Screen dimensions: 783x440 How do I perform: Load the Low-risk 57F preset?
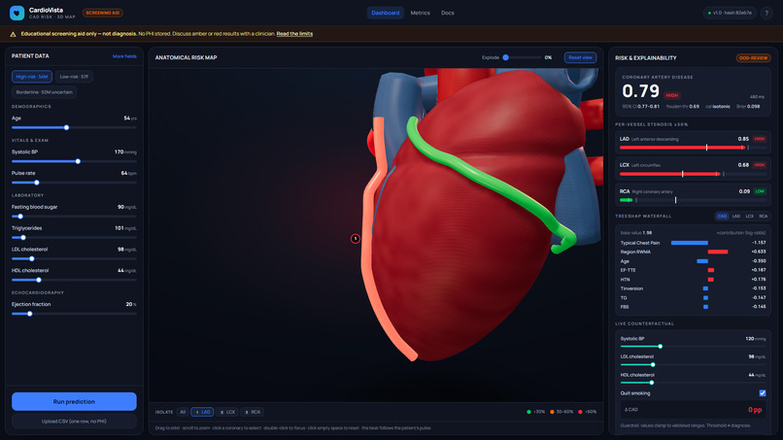pyautogui.click(x=74, y=77)
